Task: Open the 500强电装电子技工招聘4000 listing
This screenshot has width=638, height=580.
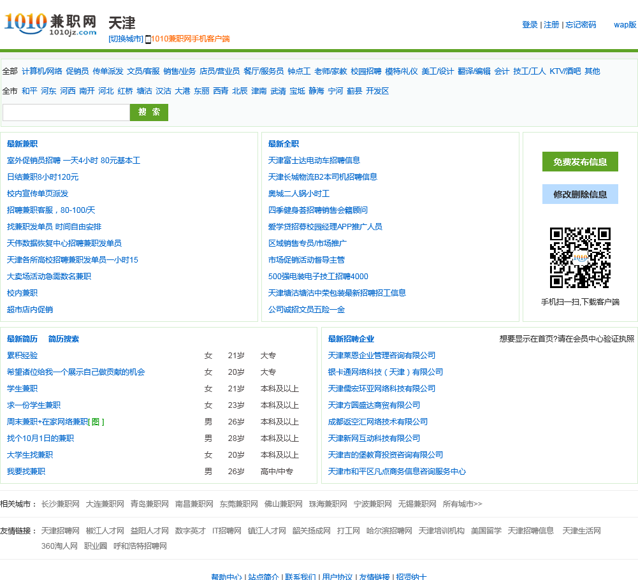Action: [318, 277]
